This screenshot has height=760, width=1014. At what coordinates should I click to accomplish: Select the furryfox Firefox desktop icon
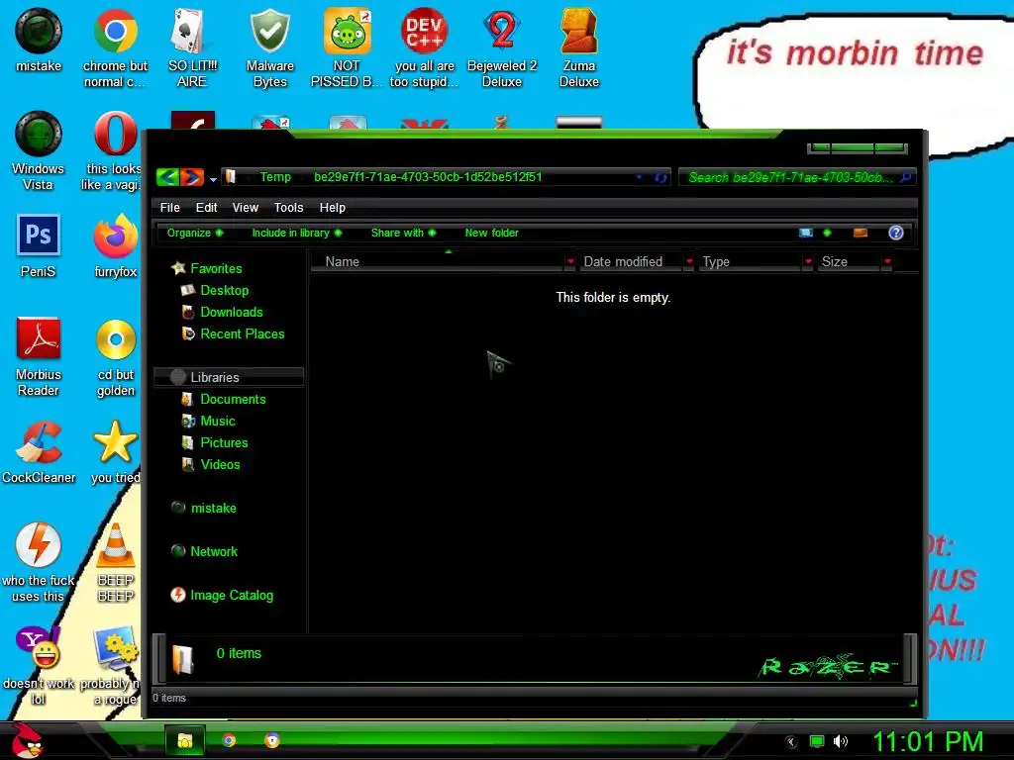coord(115,245)
